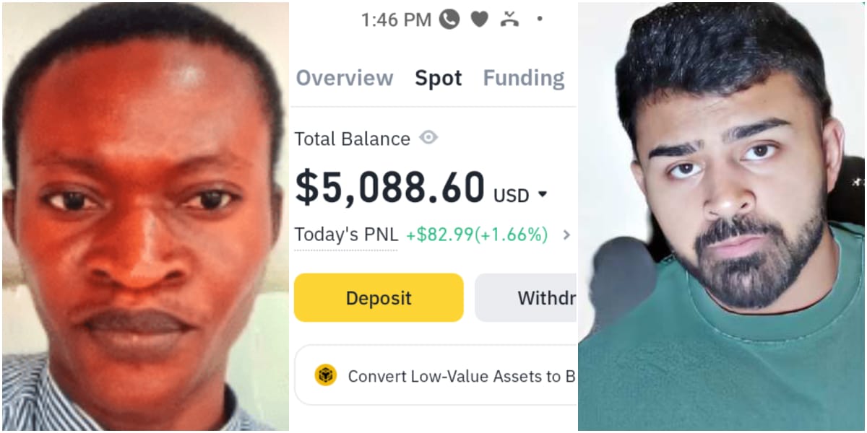867x433 pixels.
Task: Click the phone call icon in status bar
Action: click(449, 19)
